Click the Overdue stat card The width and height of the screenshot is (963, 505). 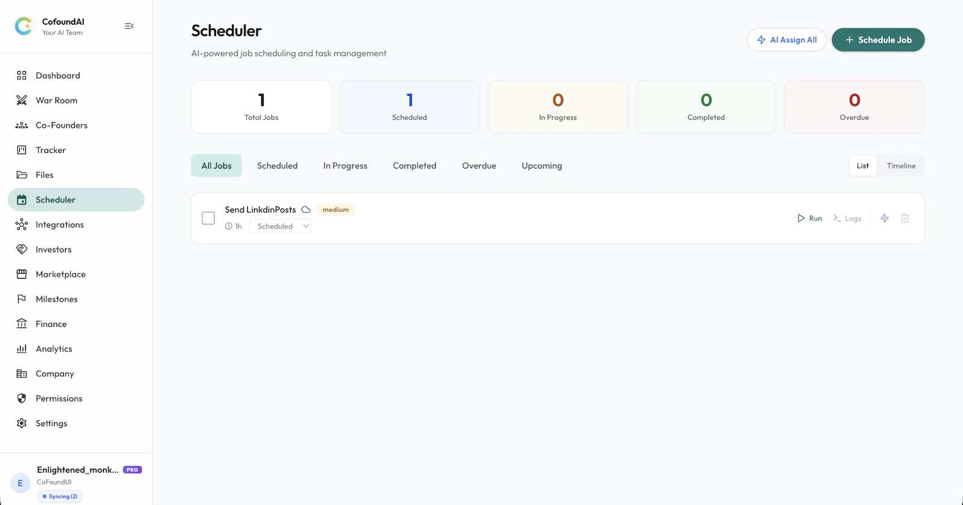[855, 107]
